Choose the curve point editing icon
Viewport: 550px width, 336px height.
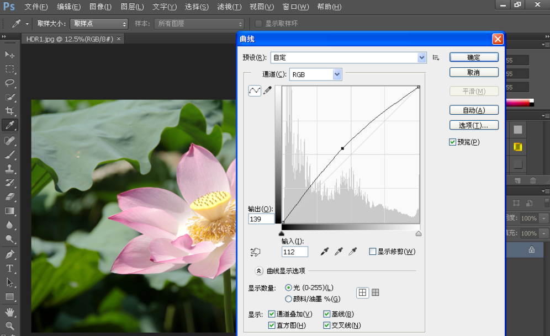(x=255, y=91)
